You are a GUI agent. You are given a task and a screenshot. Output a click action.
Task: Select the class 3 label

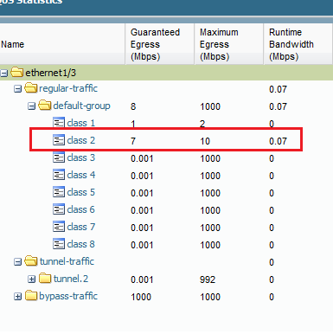[80, 157]
